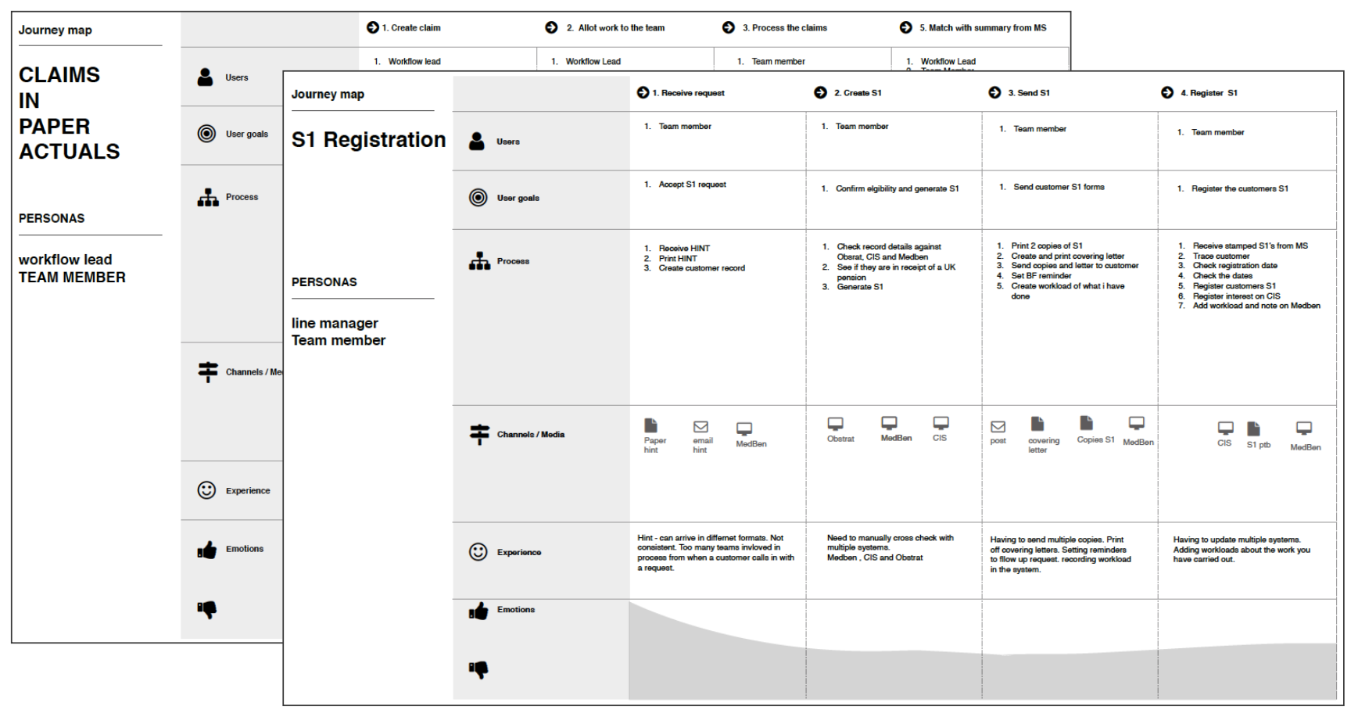Select the 'Paper hint' document icon
The height and width of the screenshot is (717, 1358).
(650, 425)
